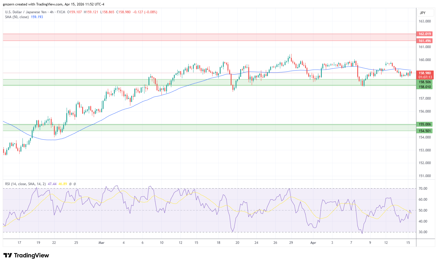Image resolution: width=438 pixels, height=264 pixels.
Task: Select the red resistance zone rectangle
Action: pos(209,37)
